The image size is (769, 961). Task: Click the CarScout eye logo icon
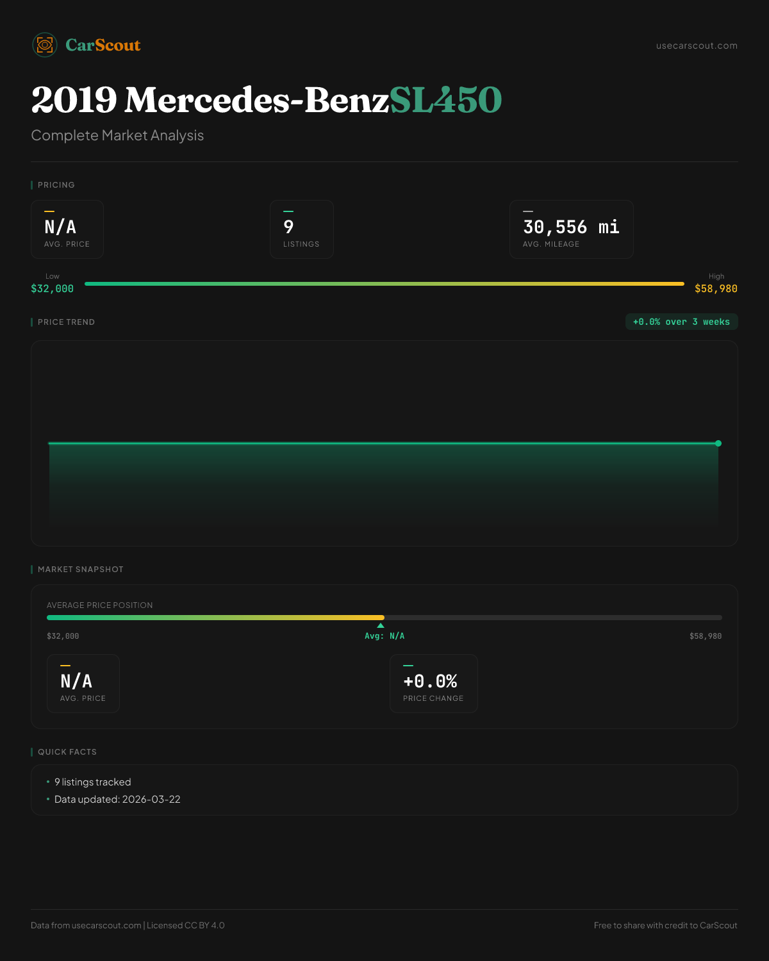click(x=45, y=45)
